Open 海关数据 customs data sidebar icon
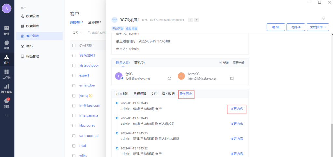This screenshot has height=157, width=333. (x=7, y=88)
